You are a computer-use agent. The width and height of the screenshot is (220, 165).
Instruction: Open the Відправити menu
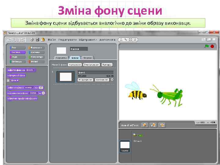coord(88,40)
